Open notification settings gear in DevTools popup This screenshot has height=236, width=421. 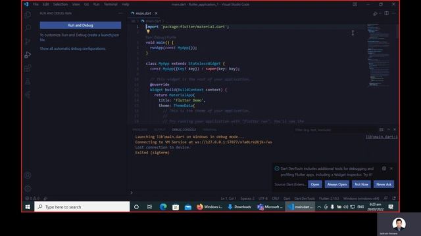click(x=384, y=168)
